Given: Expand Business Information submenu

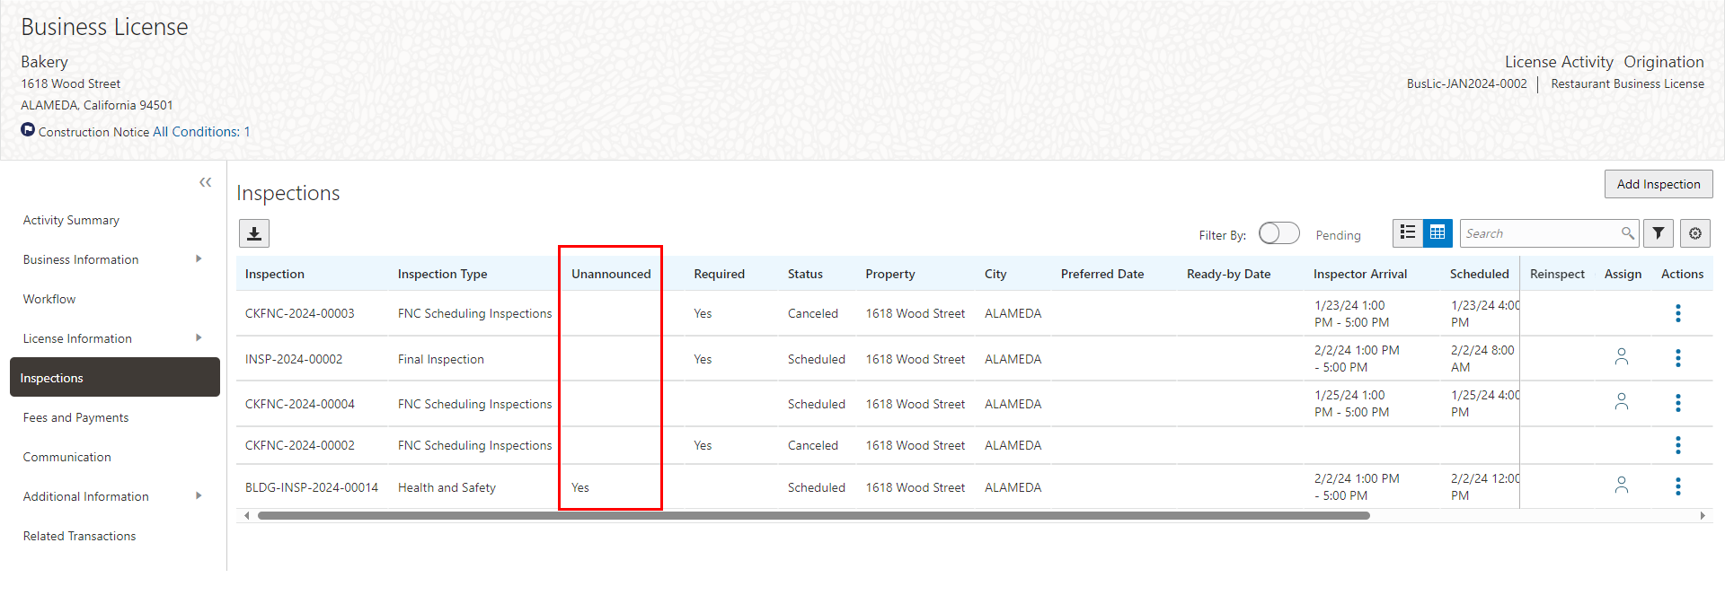Looking at the screenshot, I should [x=199, y=258].
